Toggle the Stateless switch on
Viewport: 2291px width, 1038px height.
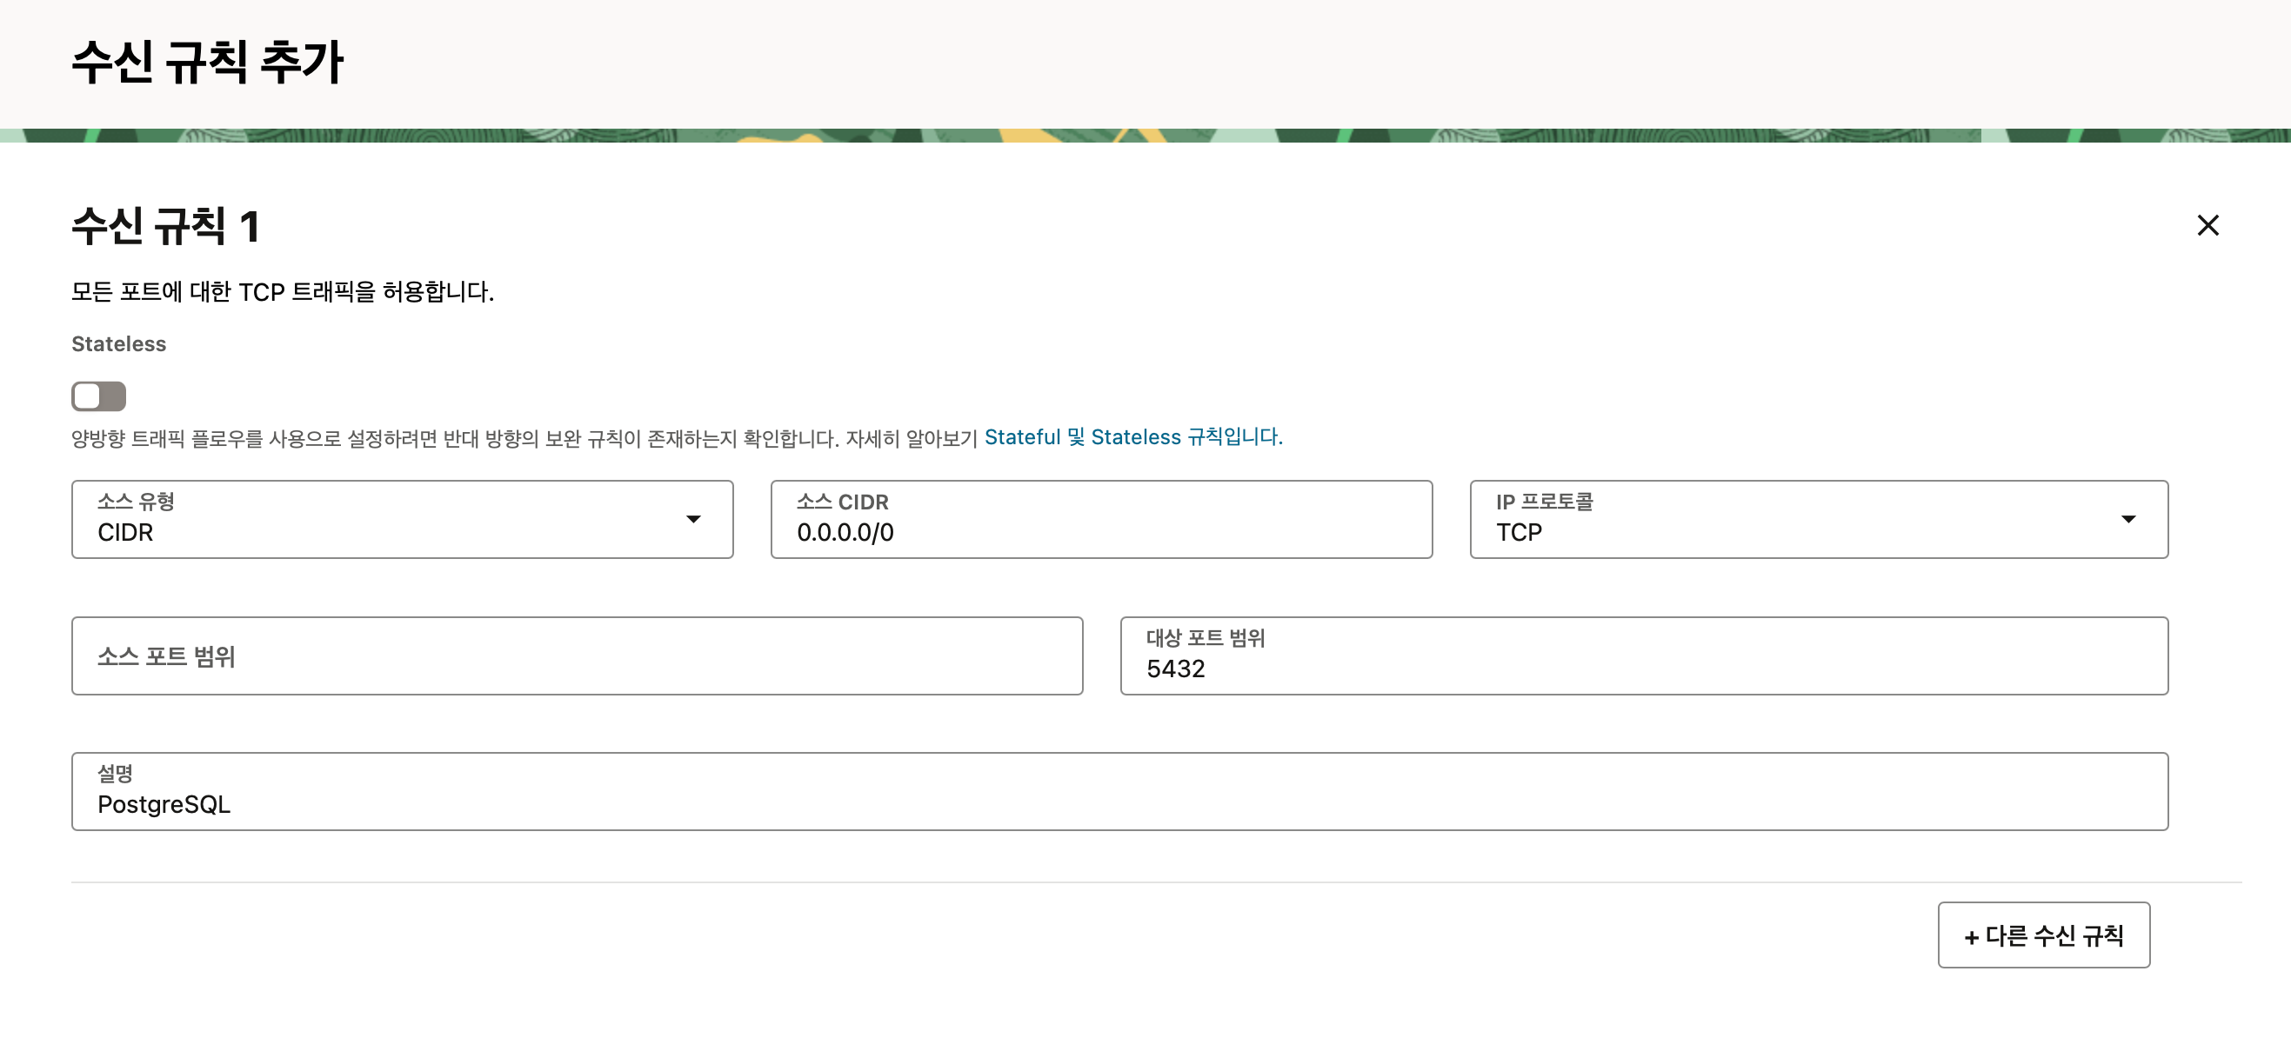(x=98, y=396)
